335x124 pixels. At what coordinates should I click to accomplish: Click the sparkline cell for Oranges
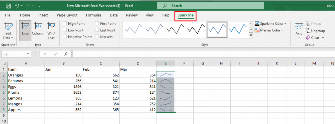(x=166, y=75)
